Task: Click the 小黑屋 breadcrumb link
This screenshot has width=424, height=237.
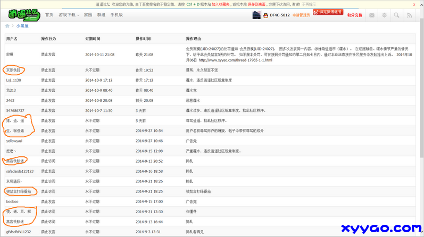Action: (x=22, y=26)
